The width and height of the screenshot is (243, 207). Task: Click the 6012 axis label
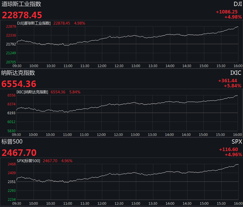pyautogui.click(x=11, y=122)
